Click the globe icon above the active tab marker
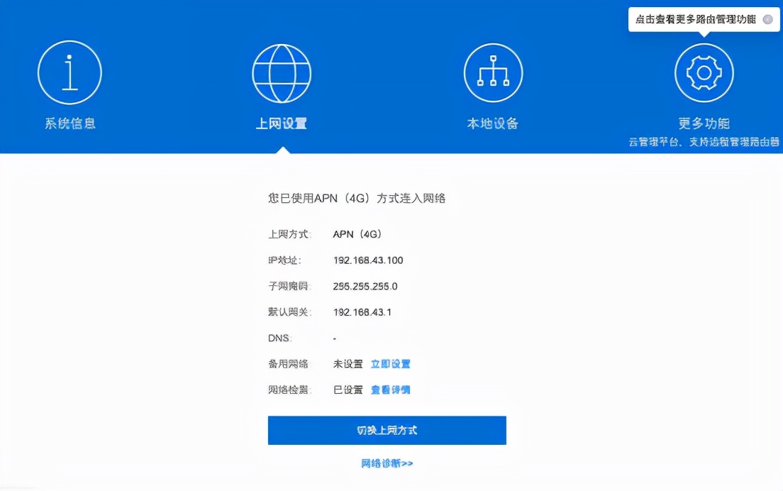The width and height of the screenshot is (783, 491). point(282,72)
